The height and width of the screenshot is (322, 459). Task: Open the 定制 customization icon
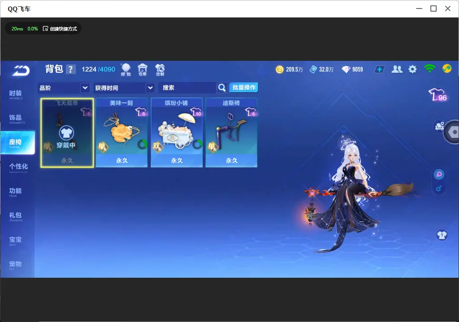click(160, 70)
